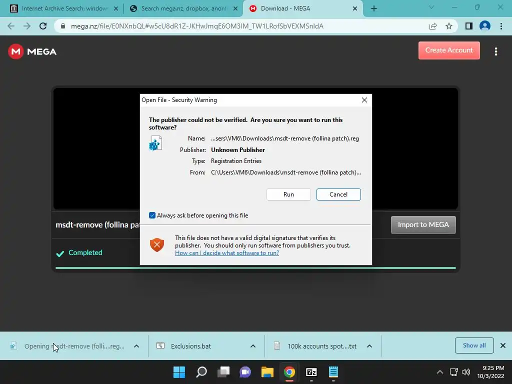
Task: Close the Internet Archive Search tab
Action: [x=116, y=9]
